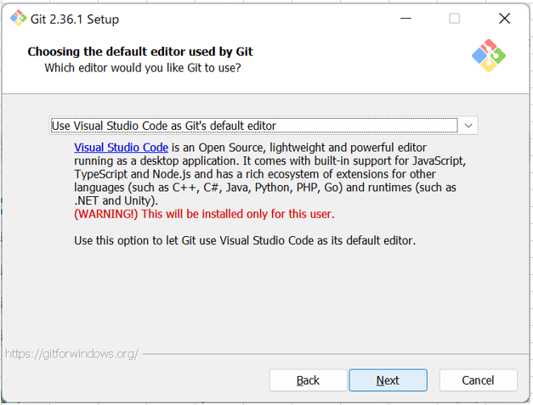Image resolution: width=533 pixels, height=405 pixels.
Task: Click the disabled maximize window icon
Action: [x=455, y=19]
